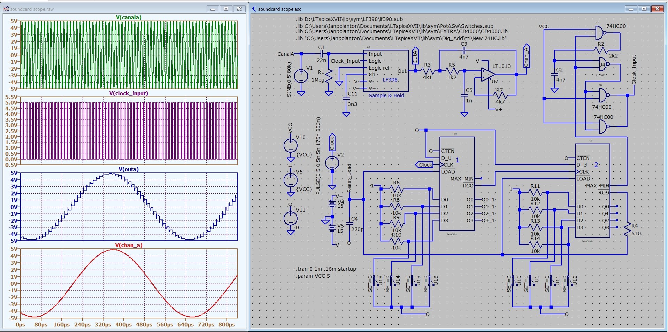
Task: Click the U10 SET=0 switch
Action: (x=513, y=281)
